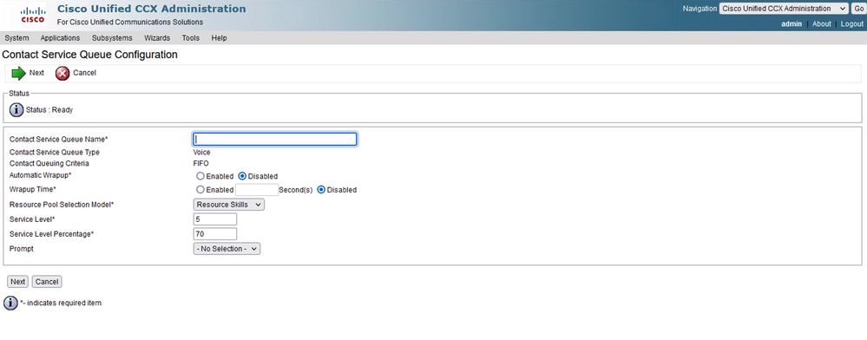Click the bottom Cancel button

[47, 281]
